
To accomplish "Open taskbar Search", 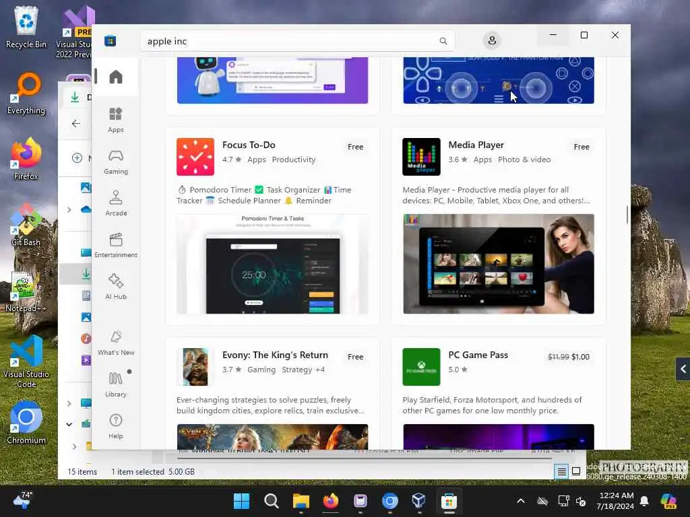I will 271,501.
